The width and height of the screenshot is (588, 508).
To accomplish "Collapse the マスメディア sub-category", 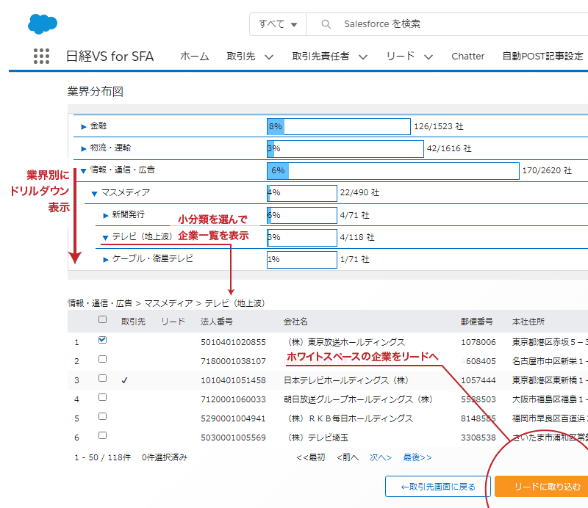I will coord(95,193).
